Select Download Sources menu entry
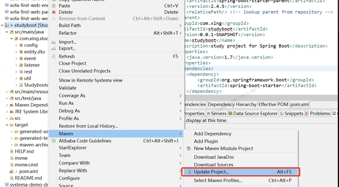339x187 pixels. (213, 165)
